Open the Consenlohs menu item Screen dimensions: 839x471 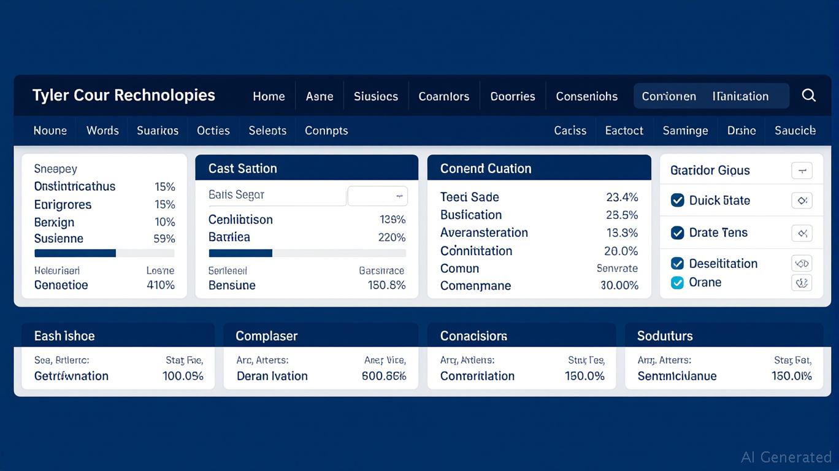[587, 96]
